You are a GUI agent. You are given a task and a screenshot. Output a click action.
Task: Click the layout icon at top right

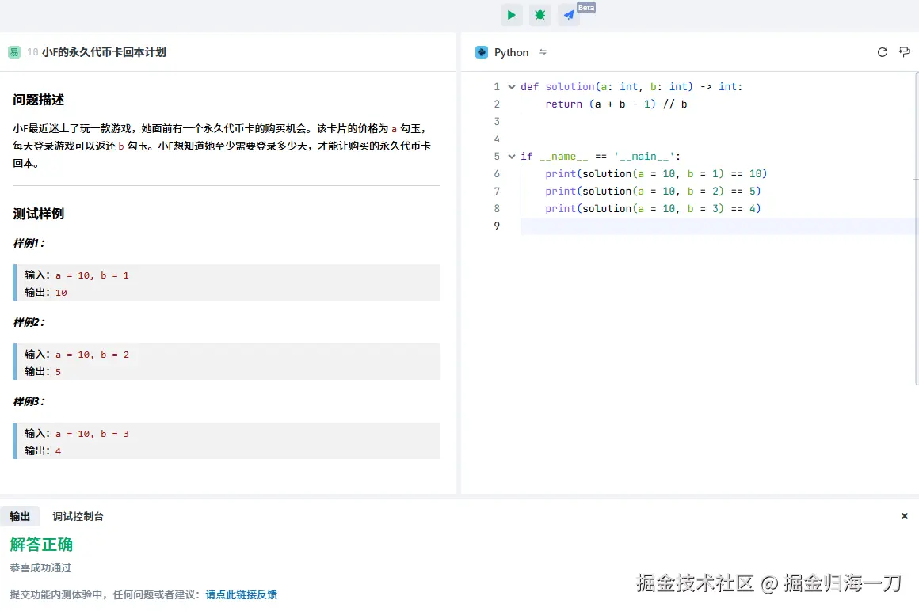[905, 52]
